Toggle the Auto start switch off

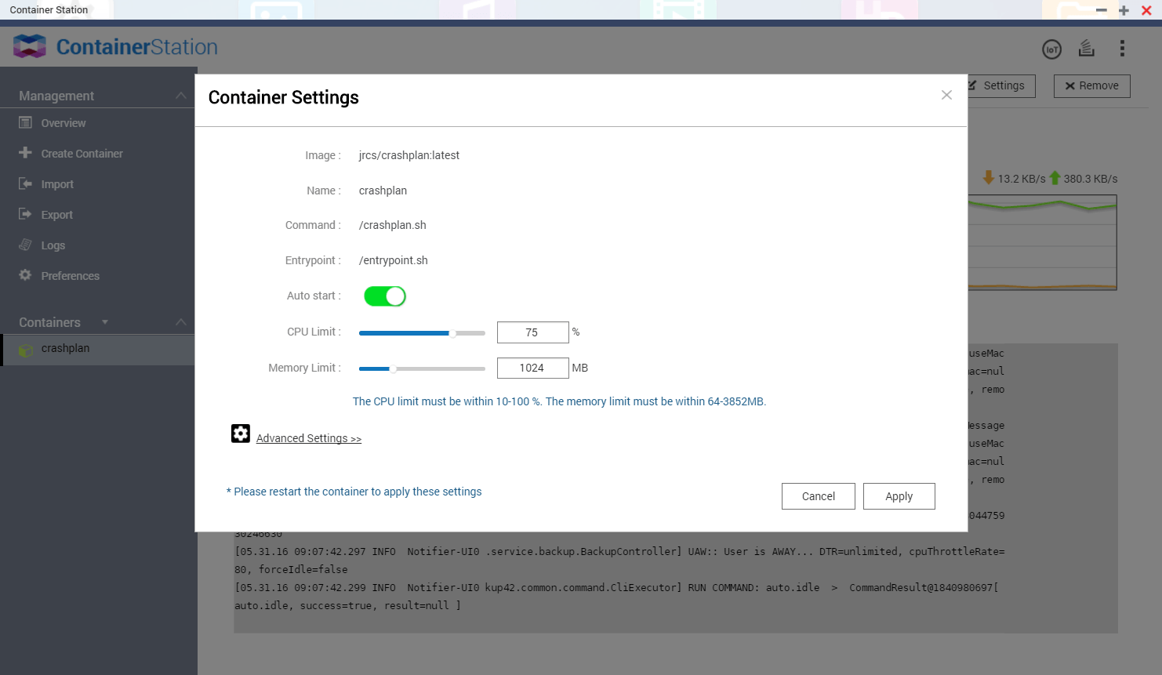385,296
